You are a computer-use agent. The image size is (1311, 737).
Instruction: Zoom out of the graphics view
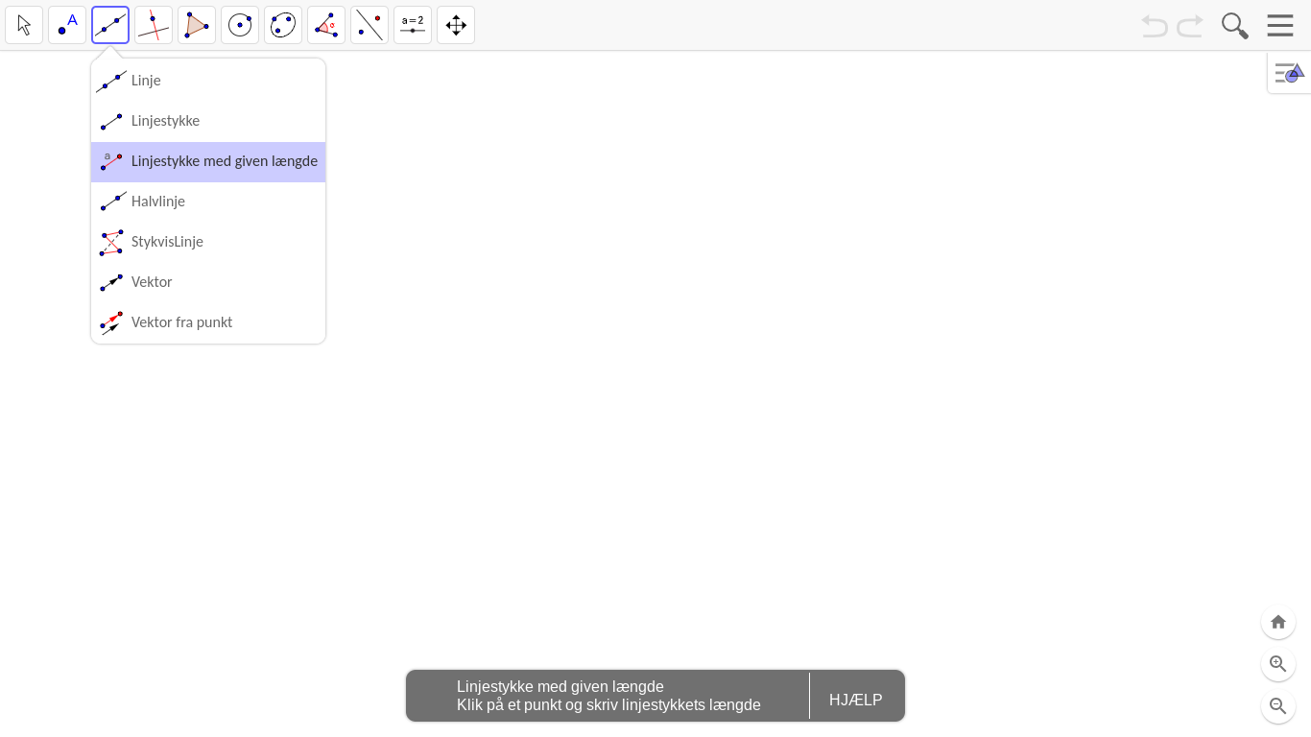coord(1278,706)
